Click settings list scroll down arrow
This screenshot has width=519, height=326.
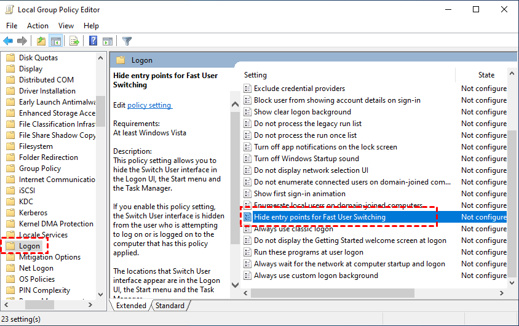512,283
